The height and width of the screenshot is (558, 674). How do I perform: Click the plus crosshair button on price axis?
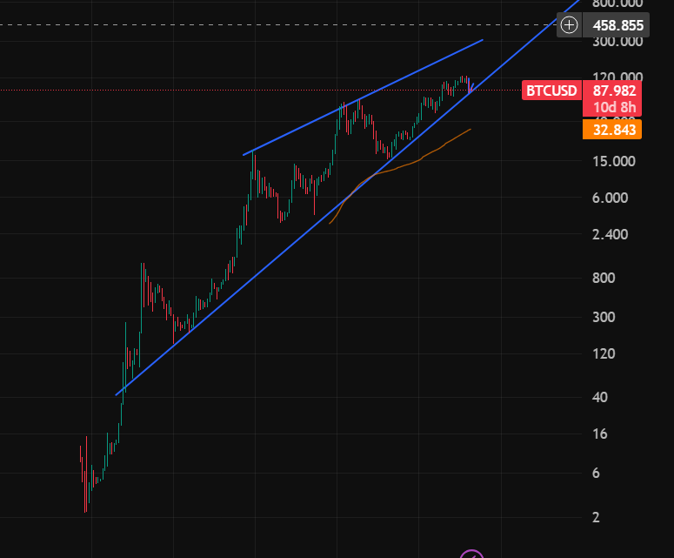[569, 25]
